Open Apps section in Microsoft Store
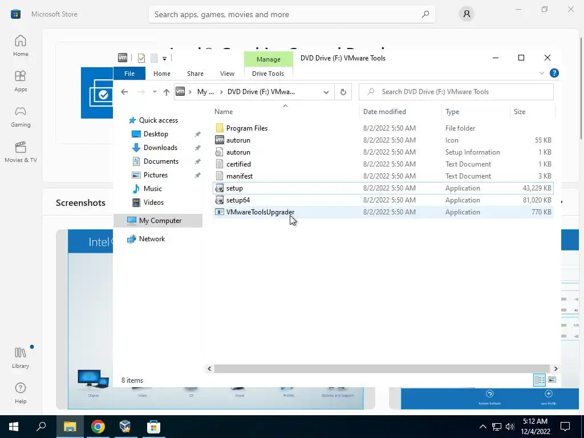The height and width of the screenshot is (438, 584). pos(21,81)
